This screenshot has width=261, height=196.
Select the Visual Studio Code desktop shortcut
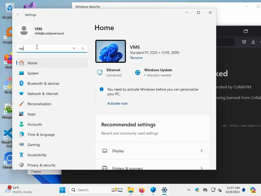pos(7,138)
